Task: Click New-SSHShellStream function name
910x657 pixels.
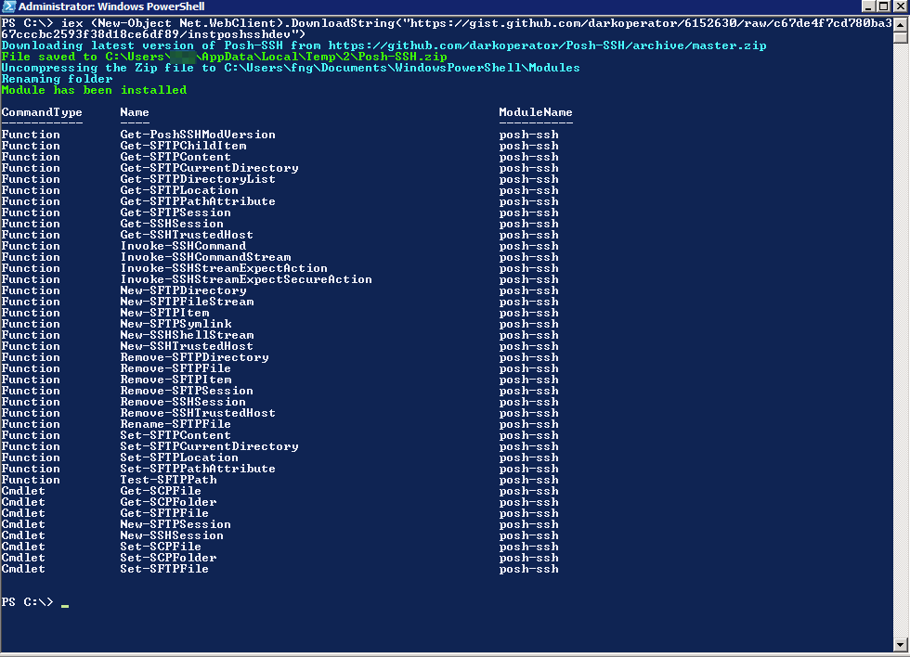Action: [x=187, y=335]
